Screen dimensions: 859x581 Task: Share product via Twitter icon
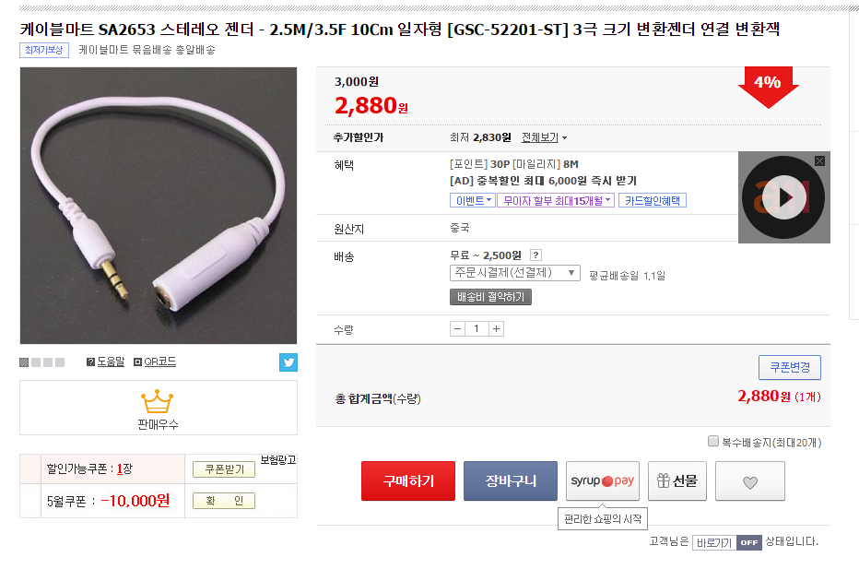[x=288, y=362]
